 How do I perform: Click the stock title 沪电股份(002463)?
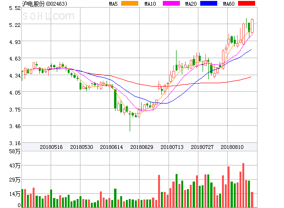[44, 4]
